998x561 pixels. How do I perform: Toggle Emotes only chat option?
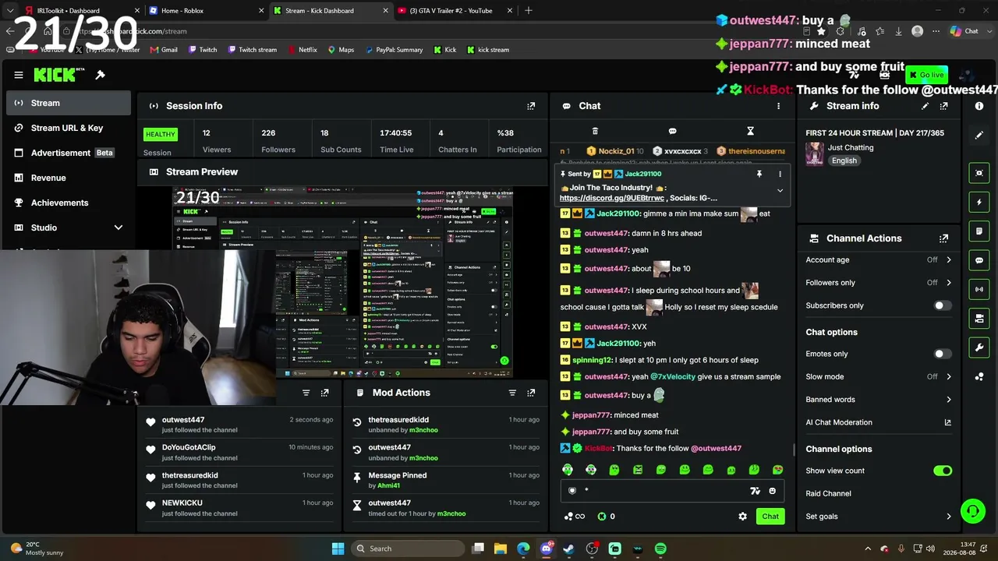tap(943, 354)
